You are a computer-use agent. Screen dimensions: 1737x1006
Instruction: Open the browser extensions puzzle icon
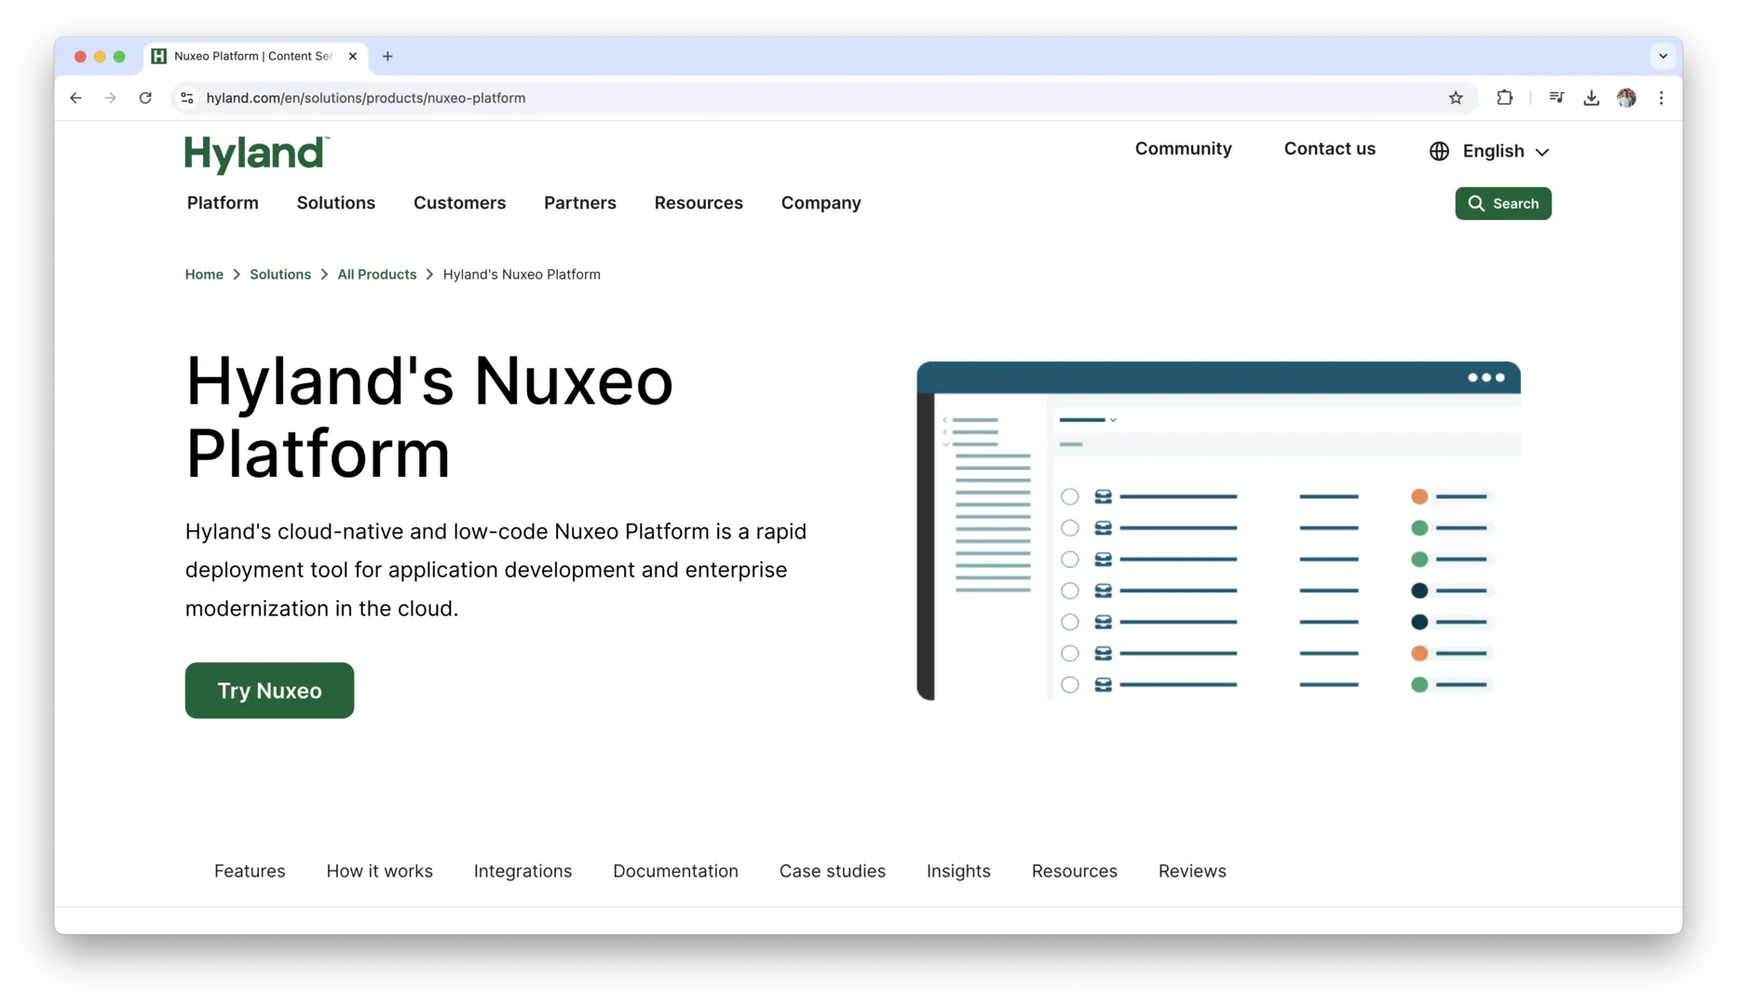[1504, 98]
